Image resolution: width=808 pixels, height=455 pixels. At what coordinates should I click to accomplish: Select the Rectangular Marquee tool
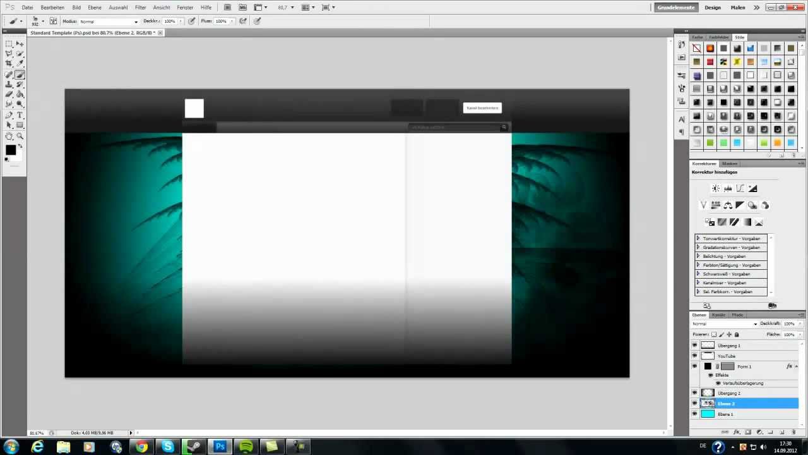(x=9, y=44)
